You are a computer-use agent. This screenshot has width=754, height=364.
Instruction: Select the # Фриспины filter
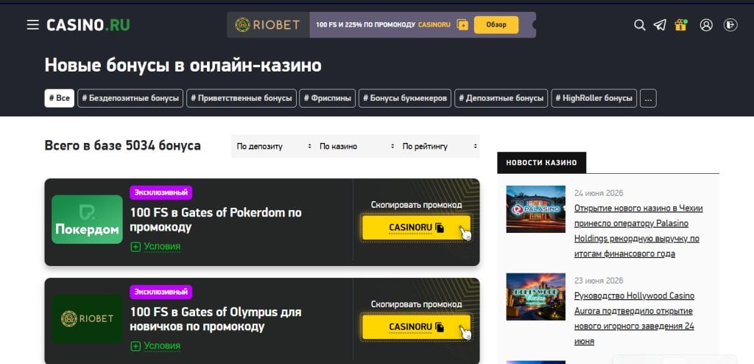(328, 98)
